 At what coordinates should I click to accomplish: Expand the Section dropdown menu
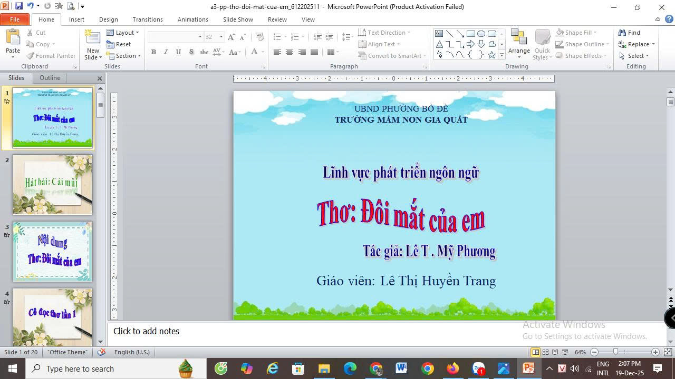click(x=124, y=56)
